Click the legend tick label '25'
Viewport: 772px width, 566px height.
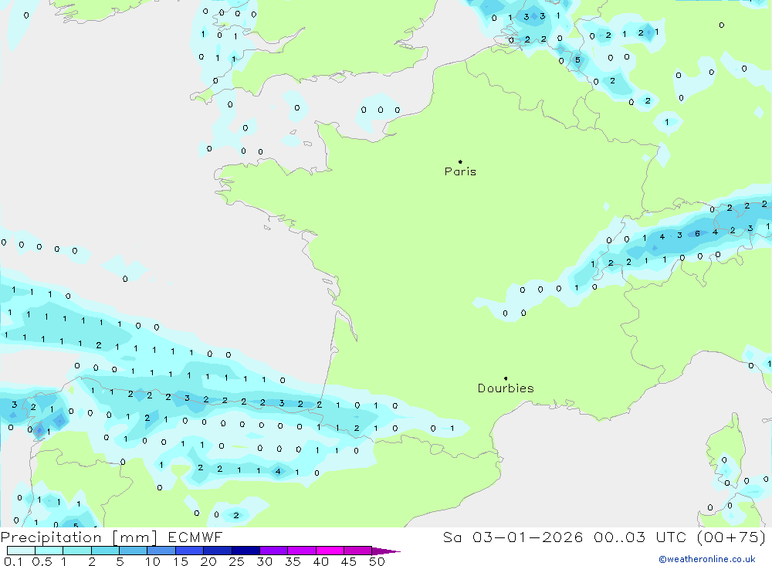click(236, 561)
